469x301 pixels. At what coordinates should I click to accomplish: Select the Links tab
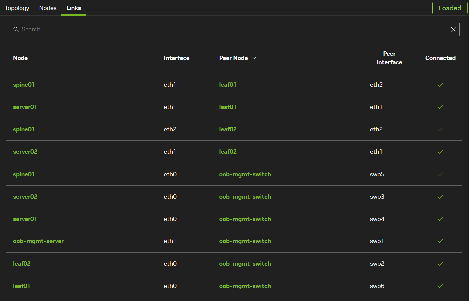[74, 8]
